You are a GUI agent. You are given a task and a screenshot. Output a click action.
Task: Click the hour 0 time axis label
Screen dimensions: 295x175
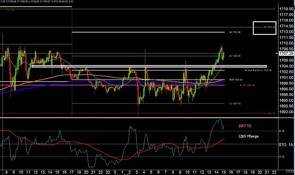(115, 172)
